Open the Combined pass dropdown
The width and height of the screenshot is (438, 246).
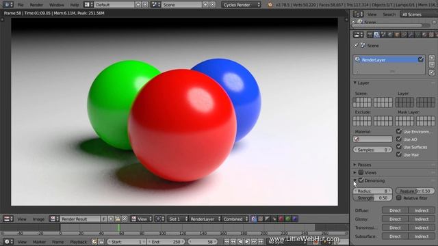(x=235, y=219)
